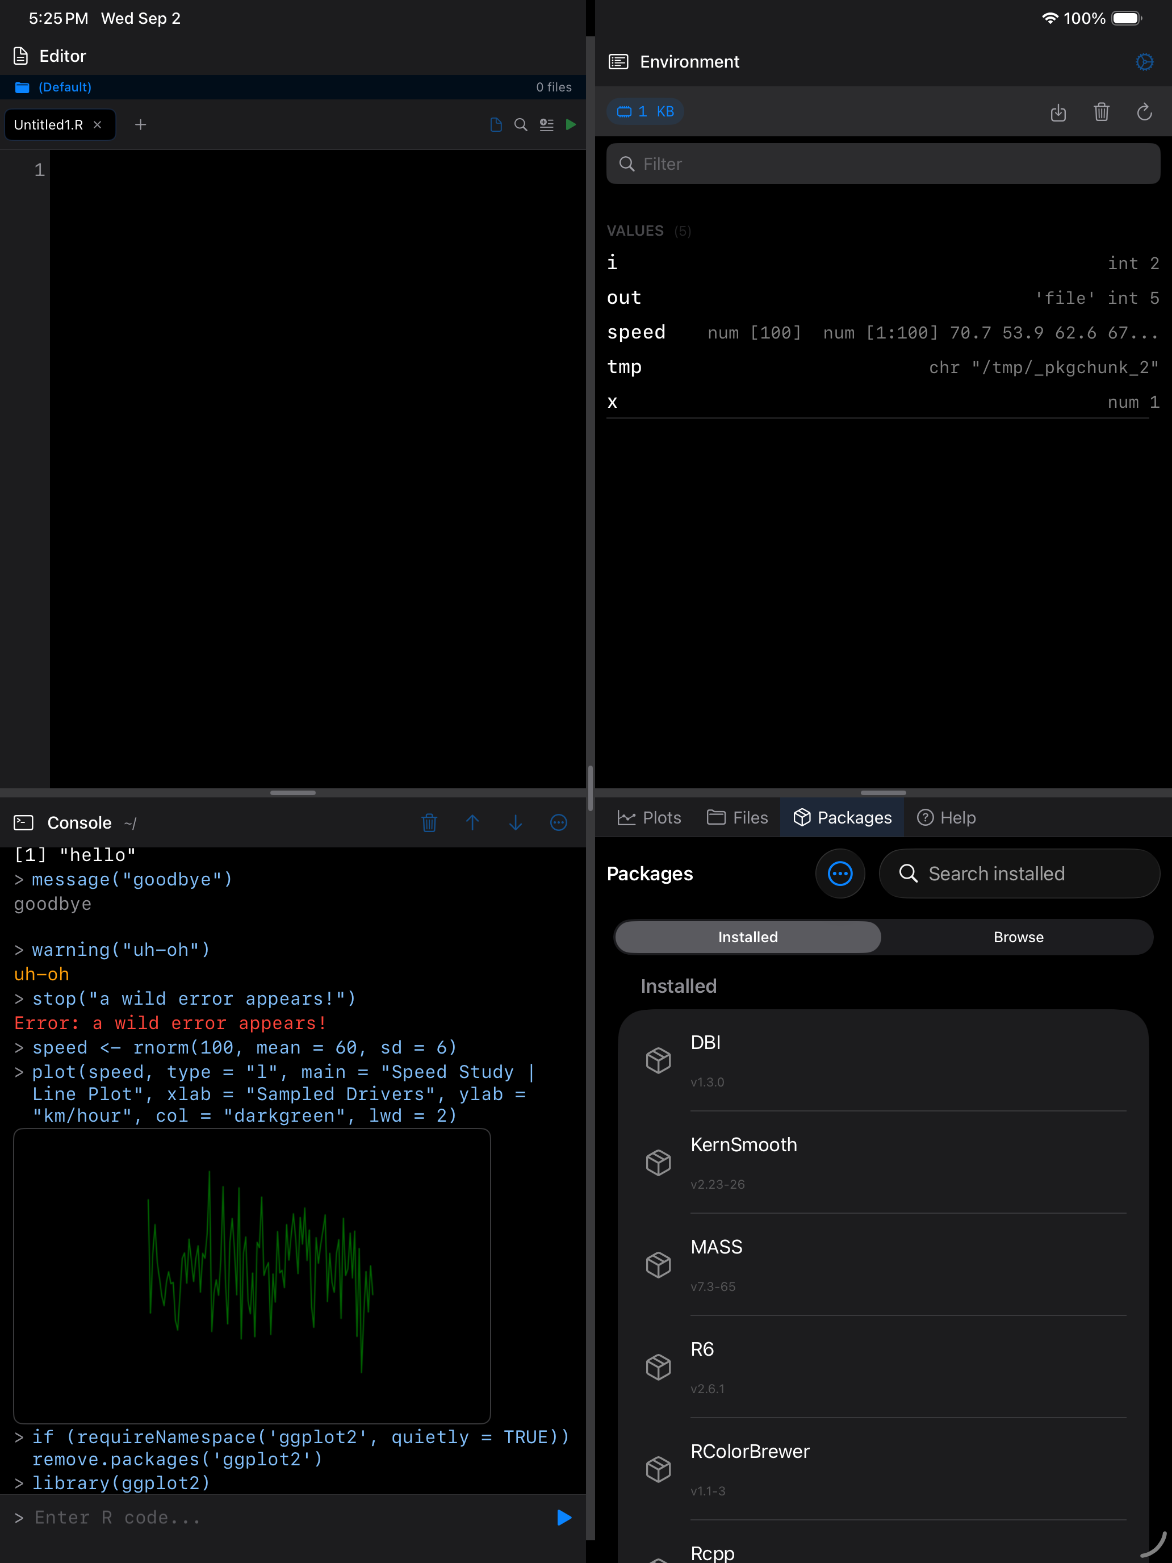Switch to the Browse segment
The height and width of the screenshot is (1563, 1172).
[x=1018, y=937]
